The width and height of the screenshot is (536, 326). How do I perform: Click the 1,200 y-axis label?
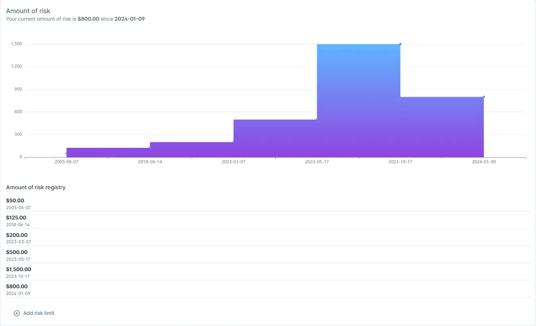click(17, 66)
